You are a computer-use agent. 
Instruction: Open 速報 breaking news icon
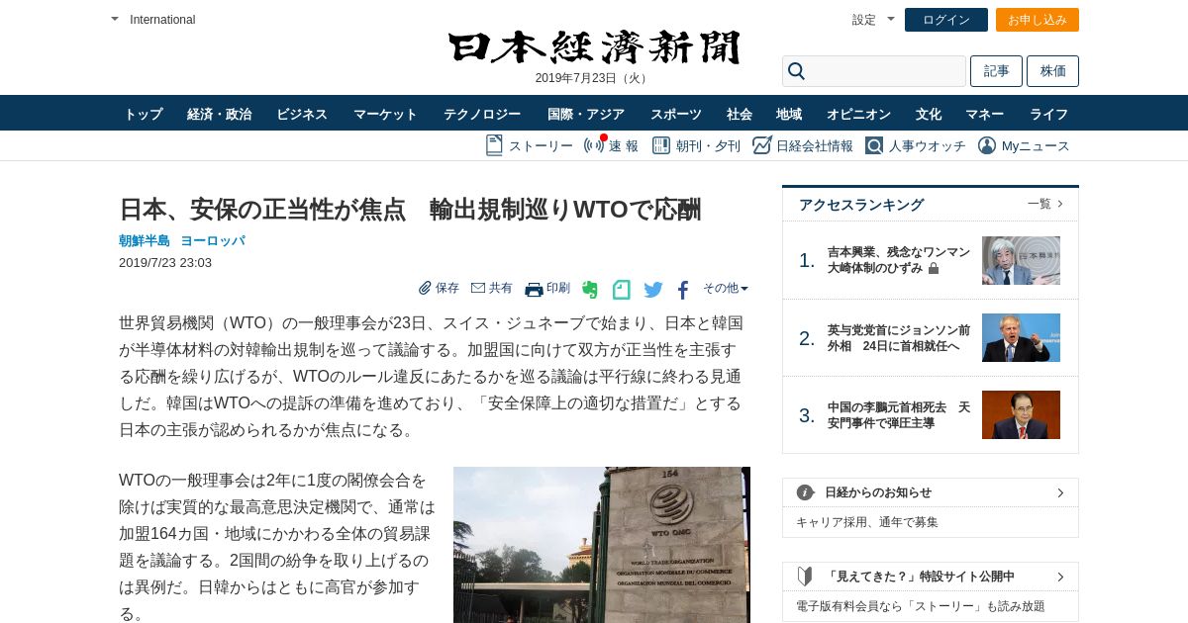[x=594, y=144]
